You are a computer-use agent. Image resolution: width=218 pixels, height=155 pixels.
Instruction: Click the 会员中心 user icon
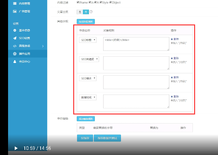click(15, 61)
